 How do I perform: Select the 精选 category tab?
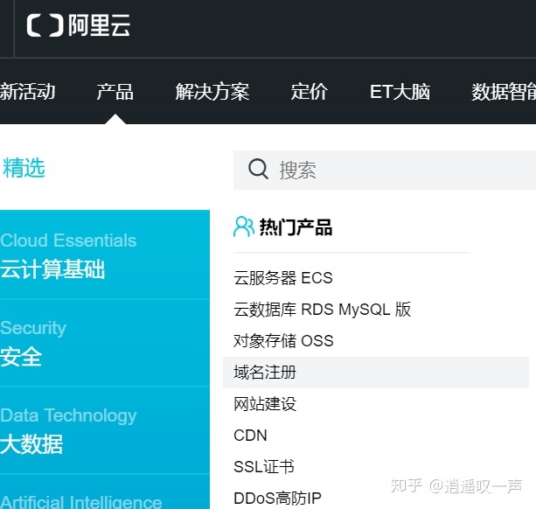(24, 168)
